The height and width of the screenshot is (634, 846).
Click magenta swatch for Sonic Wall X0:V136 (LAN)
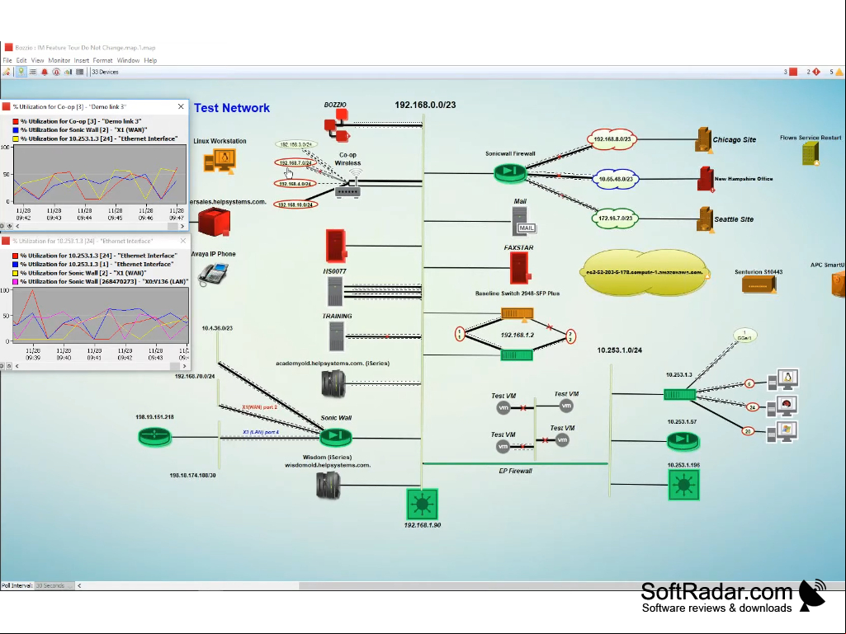coord(16,281)
